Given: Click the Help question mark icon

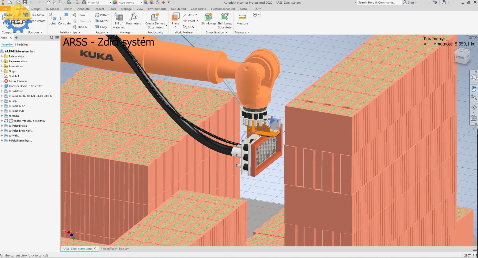Looking at the screenshot, I should click(444, 2).
